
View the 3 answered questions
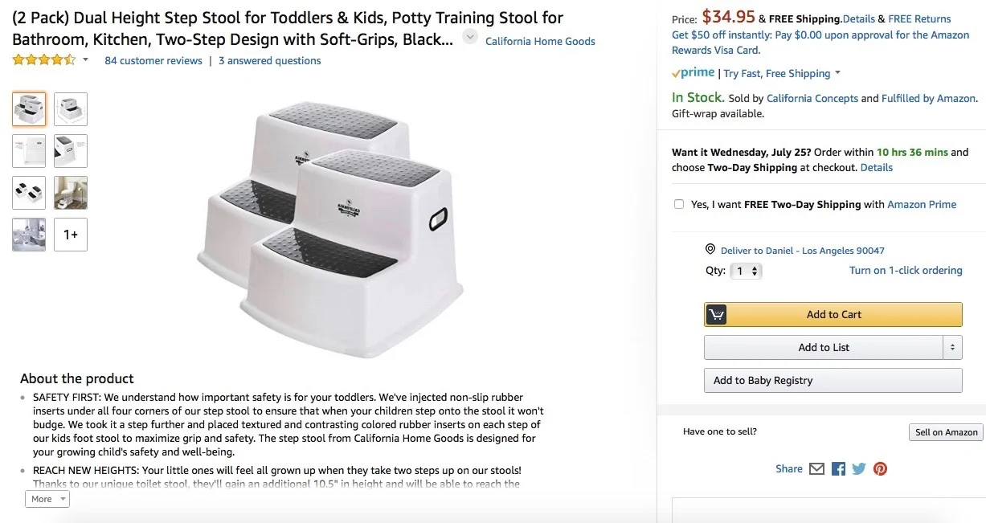click(269, 60)
